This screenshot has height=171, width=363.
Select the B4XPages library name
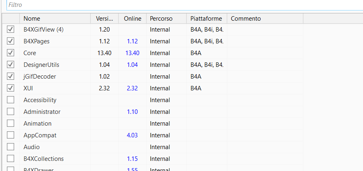36,41
